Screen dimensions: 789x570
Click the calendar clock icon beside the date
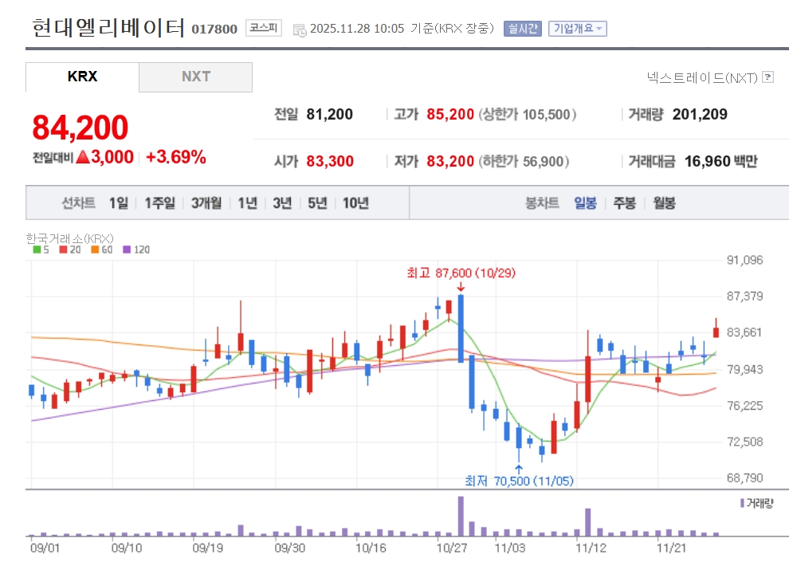click(300, 30)
